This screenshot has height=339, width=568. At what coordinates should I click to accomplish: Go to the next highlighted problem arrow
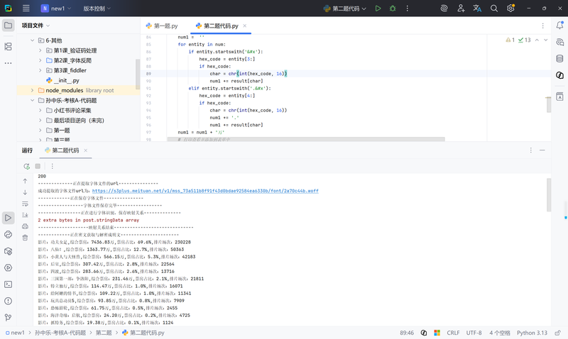[x=545, y=40]
